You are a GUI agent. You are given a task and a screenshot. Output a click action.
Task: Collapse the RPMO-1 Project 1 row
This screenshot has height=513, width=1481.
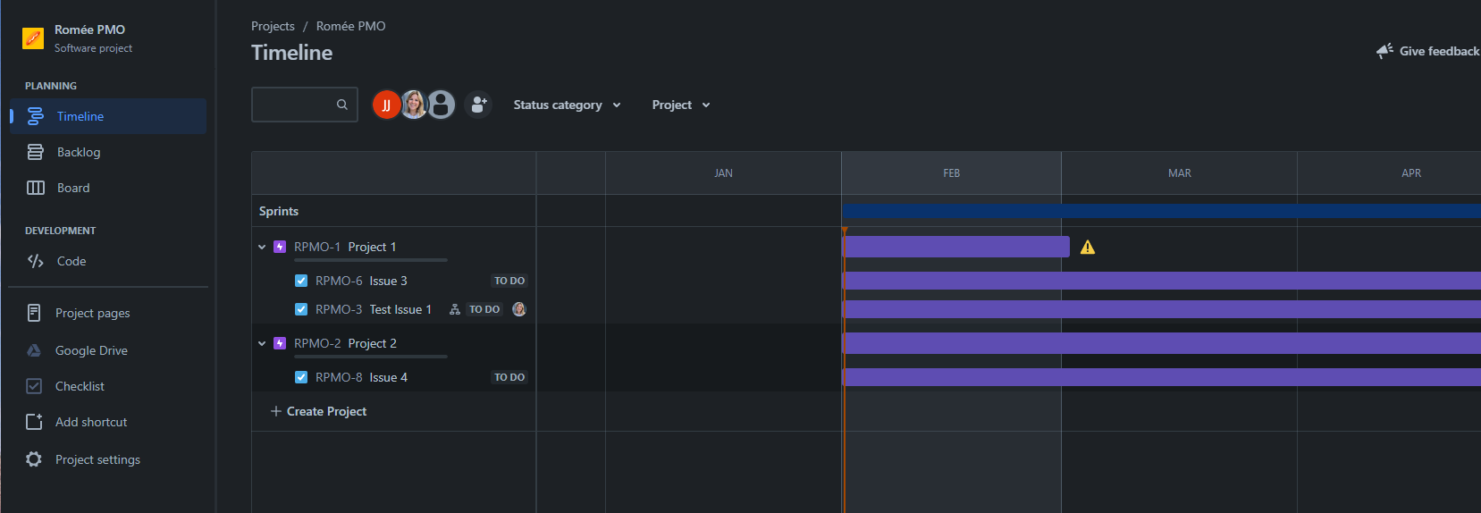coord(262,247)
